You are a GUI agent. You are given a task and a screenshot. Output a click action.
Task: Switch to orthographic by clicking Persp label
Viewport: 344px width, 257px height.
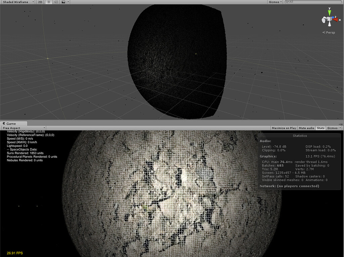pyautogui.click(x=329, y=32)
